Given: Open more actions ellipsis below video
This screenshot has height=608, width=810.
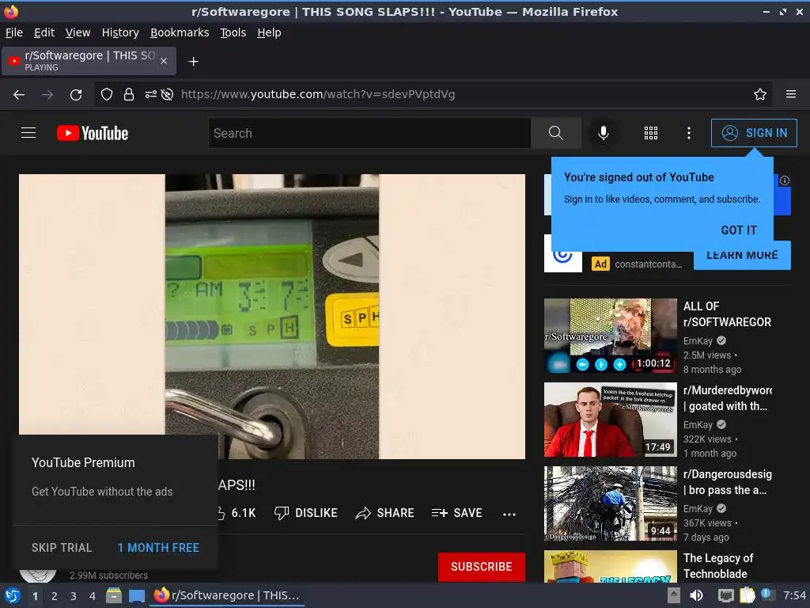Looking at the screenshot, I should click(x=509, y=514).
